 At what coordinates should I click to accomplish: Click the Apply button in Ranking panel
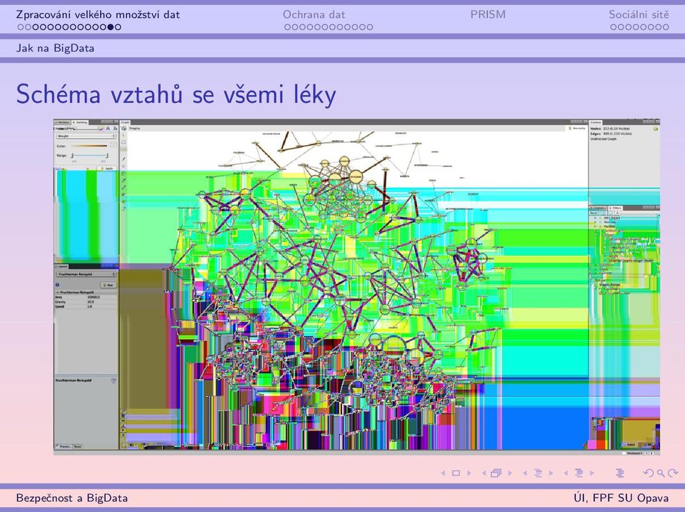(107, 169)
